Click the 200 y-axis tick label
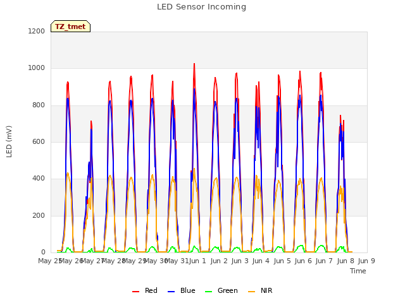 [x=39, y=216]
